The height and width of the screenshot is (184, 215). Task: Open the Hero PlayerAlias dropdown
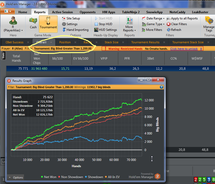(x=13, y=24)
